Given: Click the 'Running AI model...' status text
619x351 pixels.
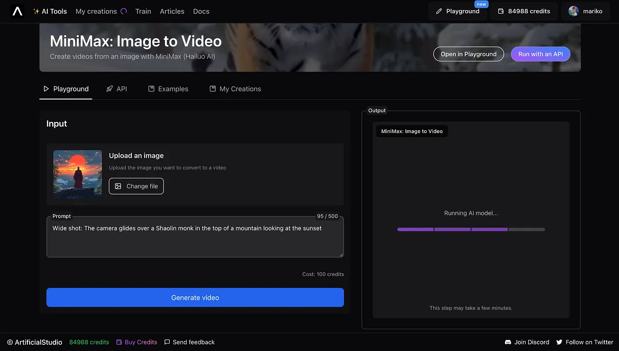Looking at the screenshot, I should click(471, 213).
